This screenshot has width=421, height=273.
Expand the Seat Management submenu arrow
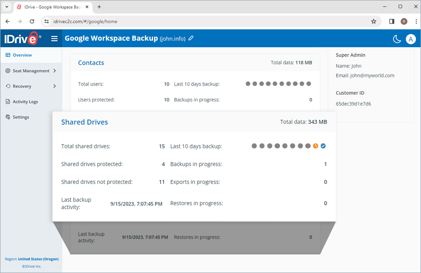click(55, 71)
